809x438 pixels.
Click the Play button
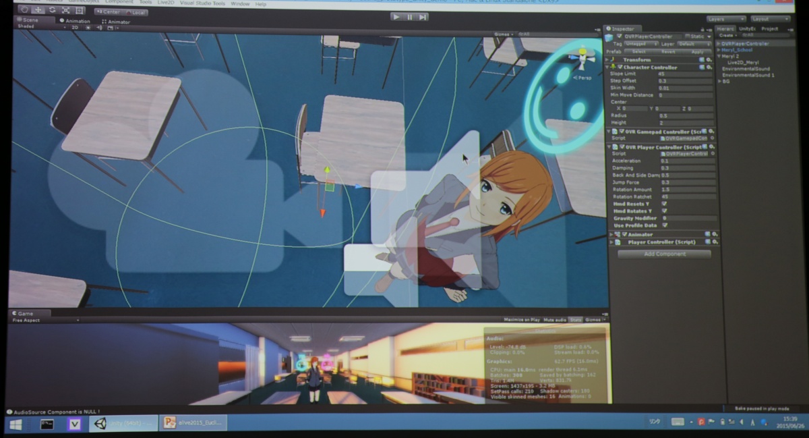click(396, 16)
